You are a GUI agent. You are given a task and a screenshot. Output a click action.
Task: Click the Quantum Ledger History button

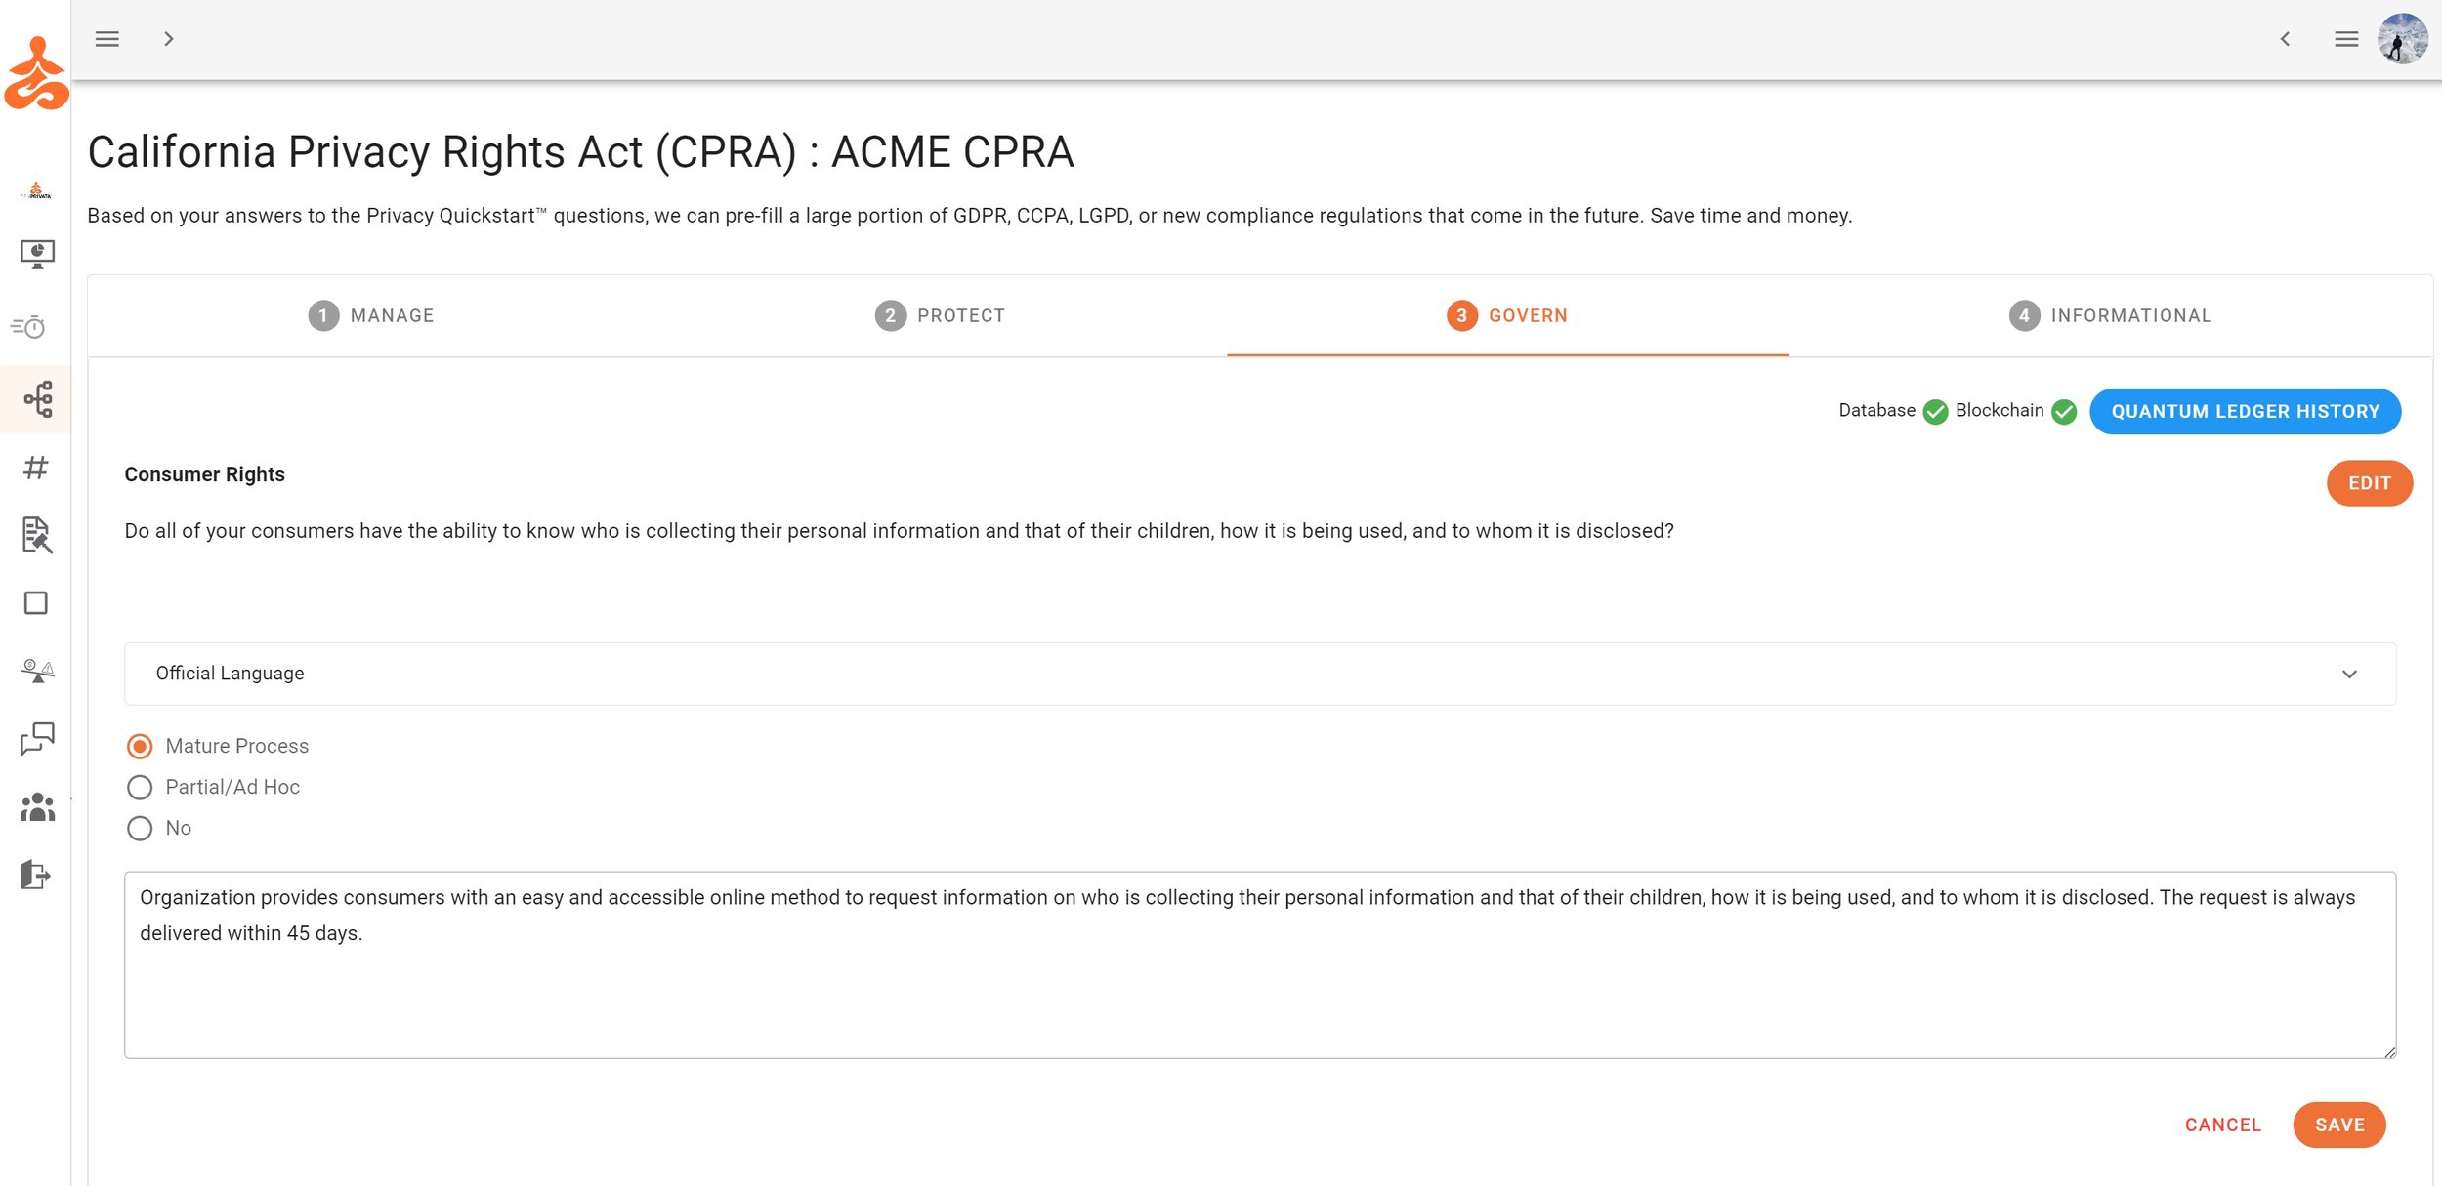[x=2245, y=412]
